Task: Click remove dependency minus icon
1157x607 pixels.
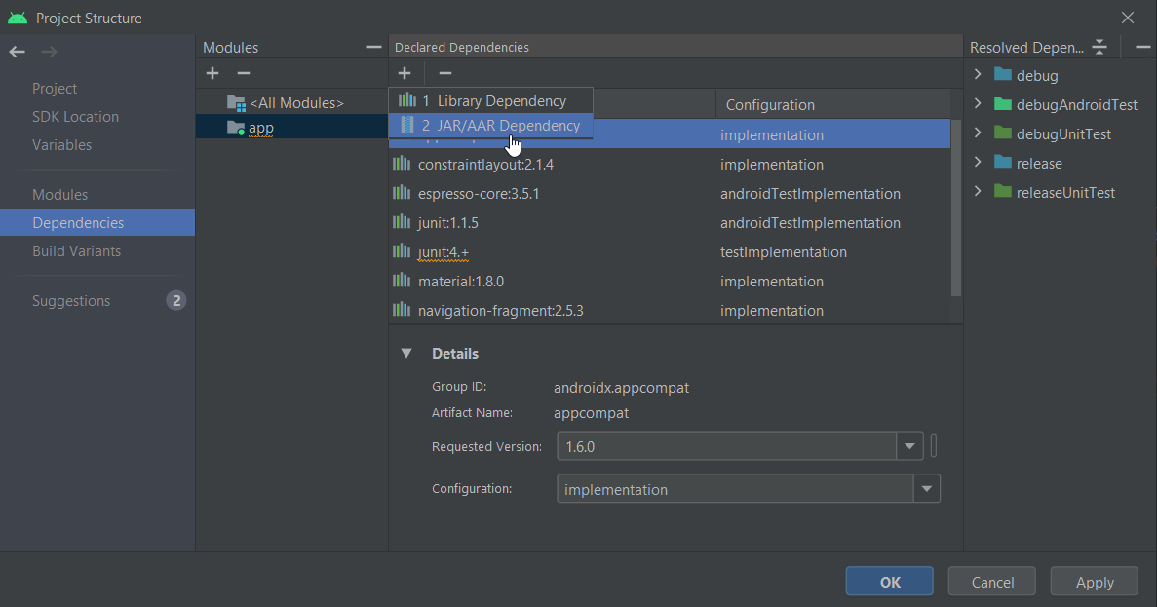Action: (444, 73)
